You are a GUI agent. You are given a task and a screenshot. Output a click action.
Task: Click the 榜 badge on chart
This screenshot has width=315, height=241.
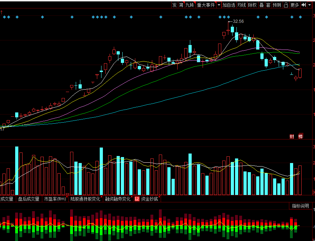tap(301, 136)
